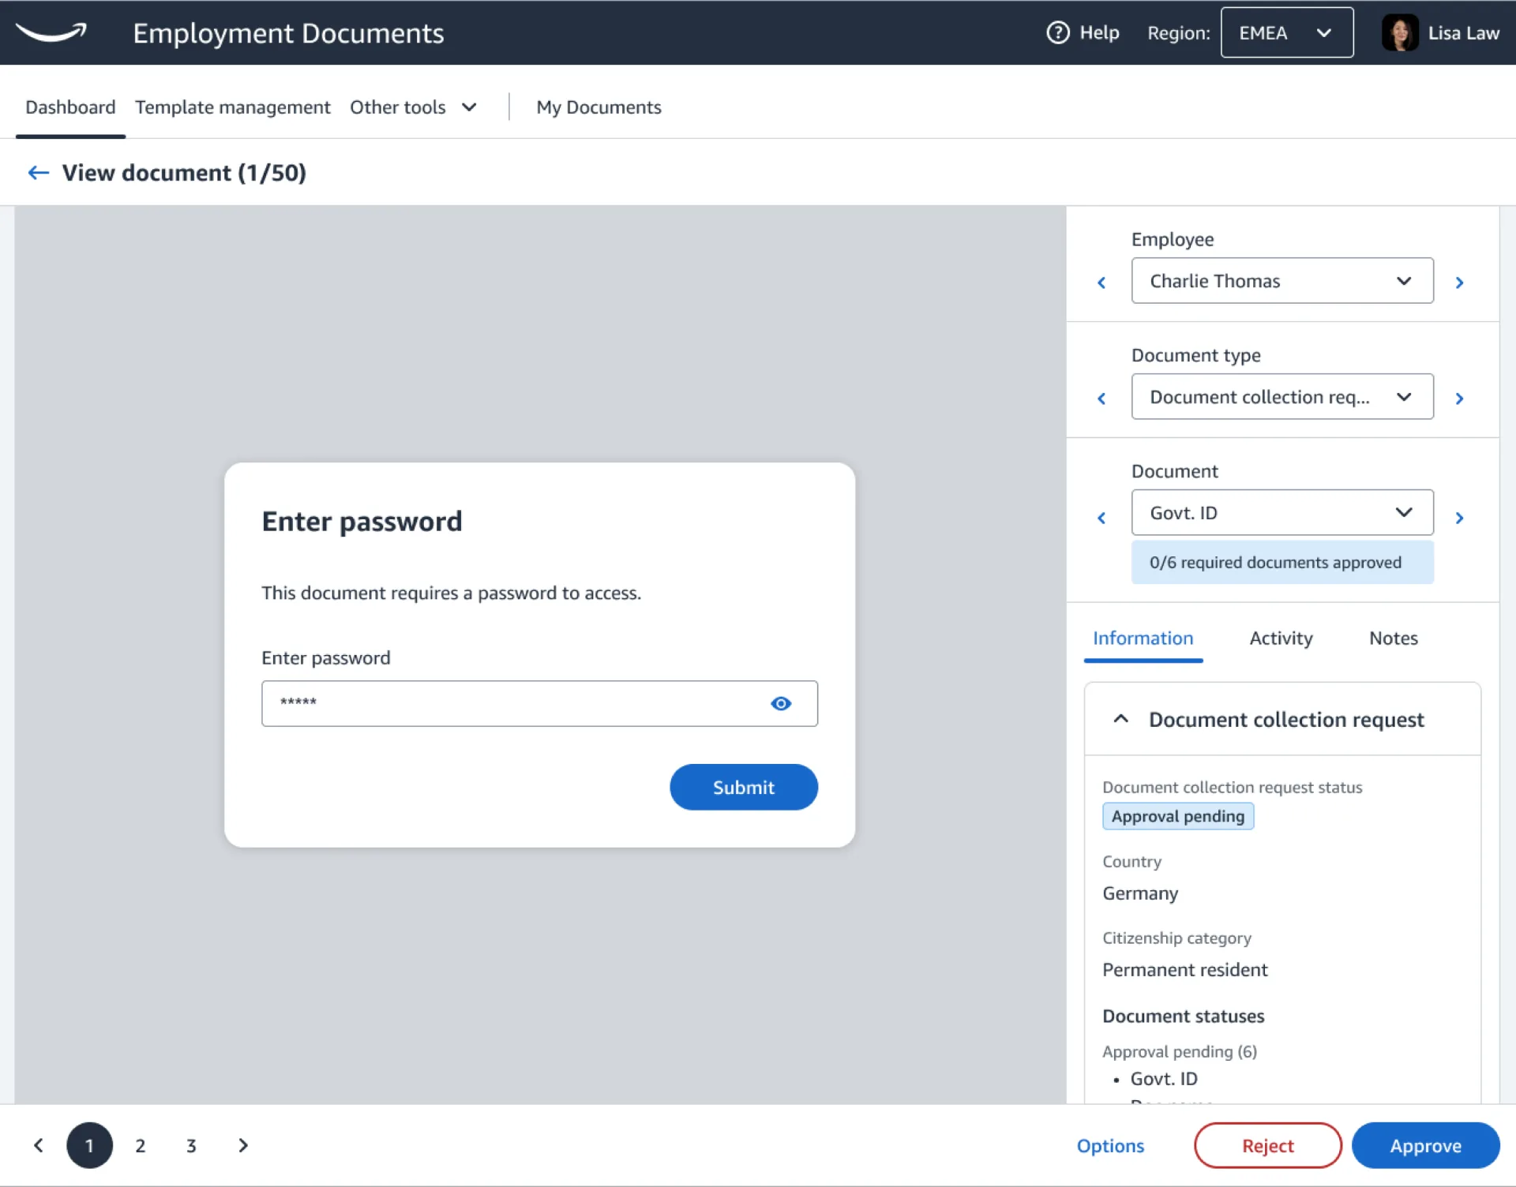Select the Information tab
Screen dimensions: 1516x1187
tap(1143, 638)
